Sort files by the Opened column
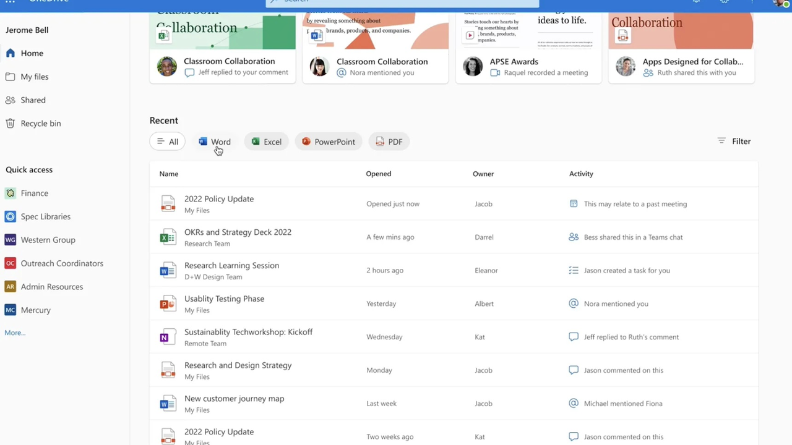 pos(379,174)
